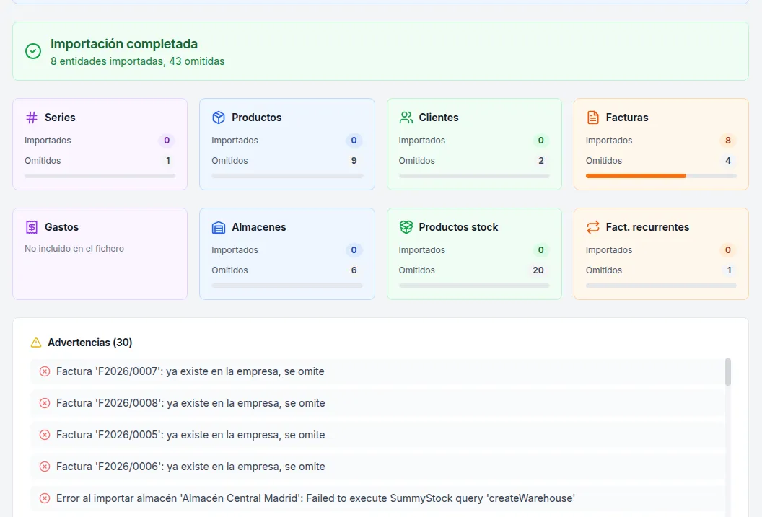Click the Productos stock omitted count 20

tap(538, 270)
